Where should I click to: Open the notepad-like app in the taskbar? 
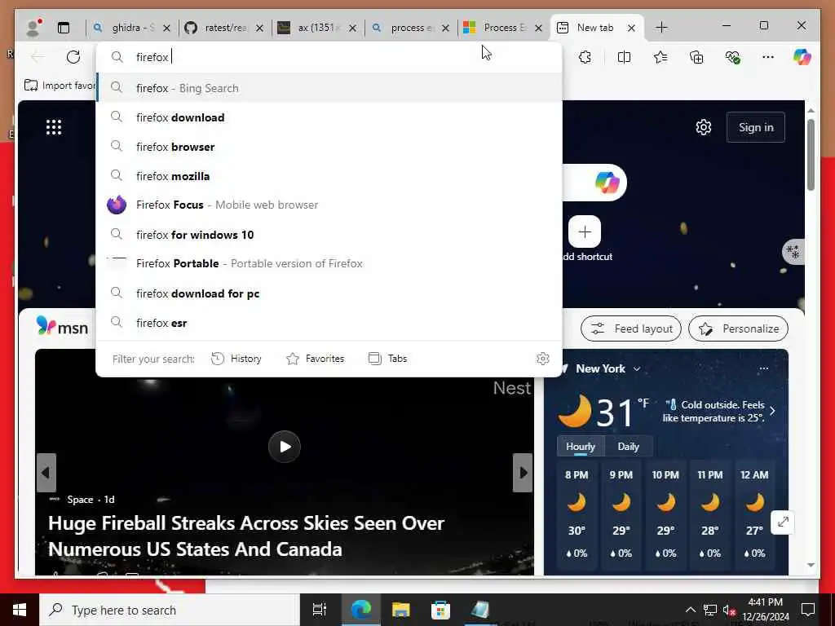coord(480,610)
